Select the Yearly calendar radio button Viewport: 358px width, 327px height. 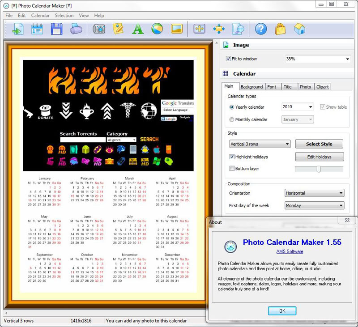231,107
